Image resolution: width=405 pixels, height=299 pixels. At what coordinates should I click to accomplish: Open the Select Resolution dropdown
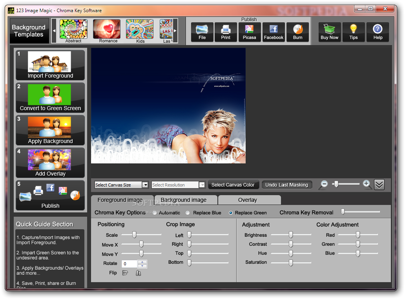[202, 185]
